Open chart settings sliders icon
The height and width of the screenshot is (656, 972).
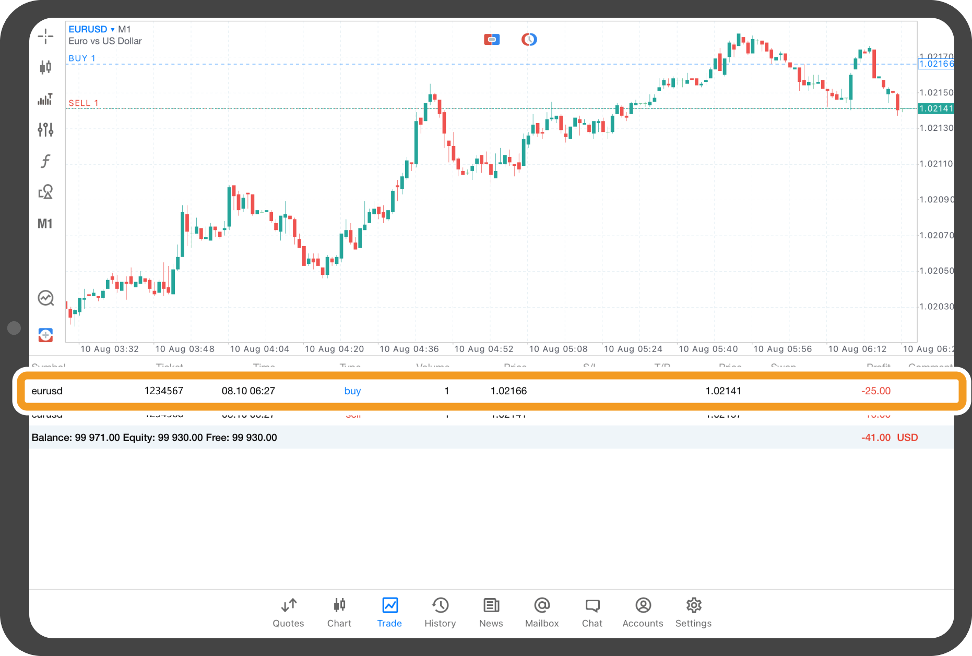(x=45, y=129)
